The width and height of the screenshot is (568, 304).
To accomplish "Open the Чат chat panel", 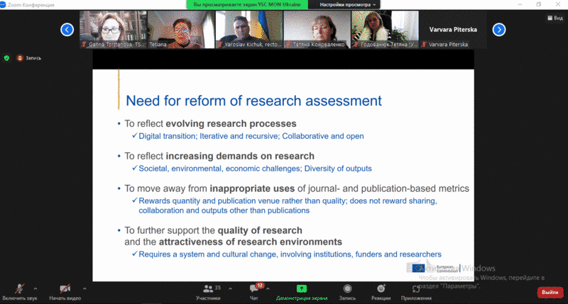I will 254,291.
